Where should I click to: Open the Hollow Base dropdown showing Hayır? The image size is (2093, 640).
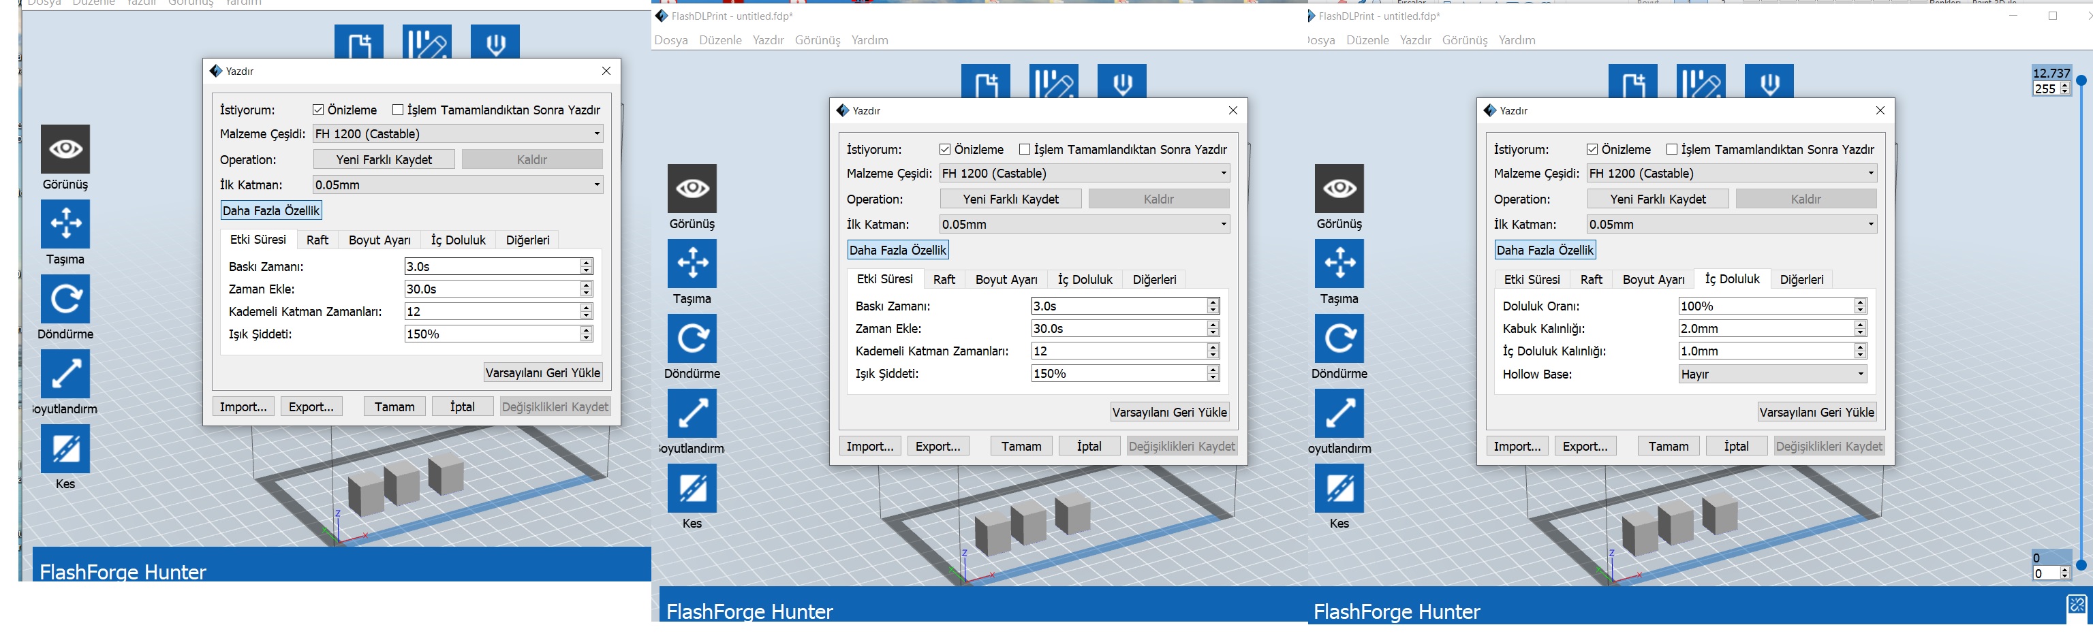tap(1773, 374)
